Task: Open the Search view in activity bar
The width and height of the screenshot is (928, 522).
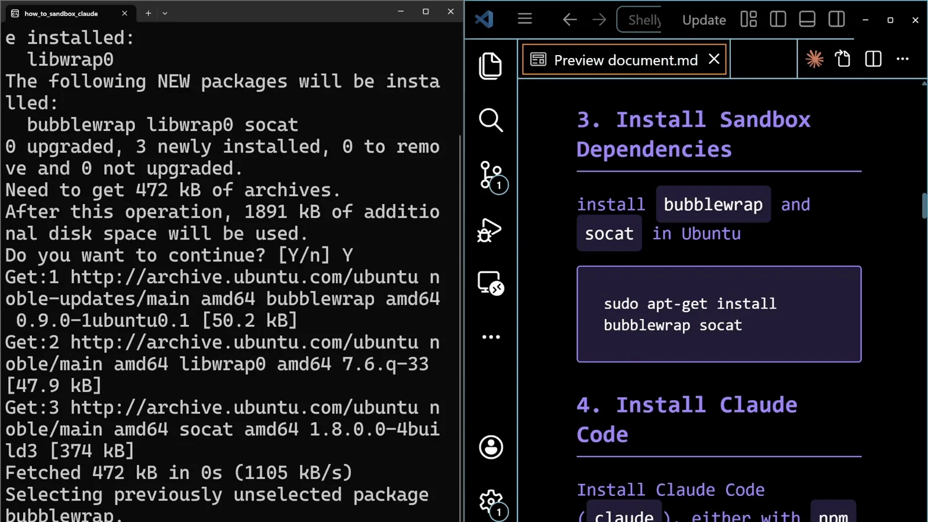Action: pyautogui.click(x=491, y=120)
